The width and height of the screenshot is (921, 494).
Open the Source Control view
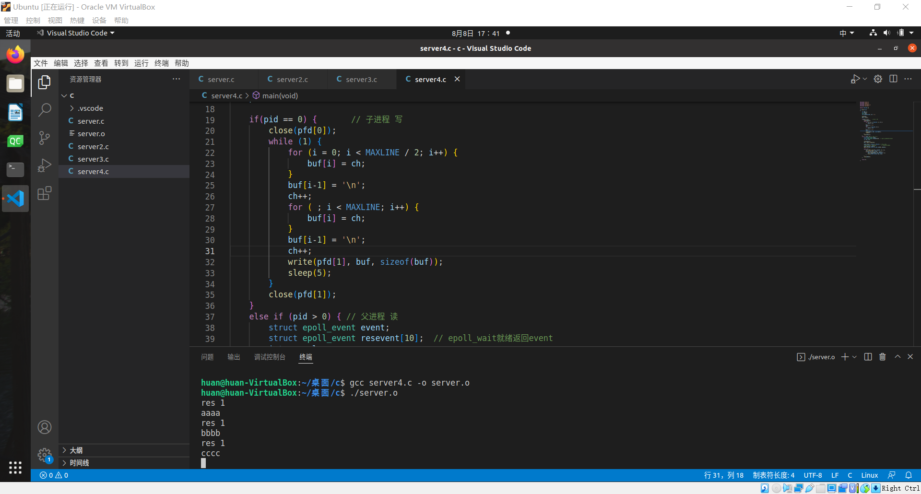pyautogui.click(x=45, y=138)
